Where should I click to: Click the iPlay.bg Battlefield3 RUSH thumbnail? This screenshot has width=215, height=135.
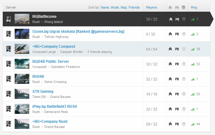pyautogui.click(x=22, y=109)
